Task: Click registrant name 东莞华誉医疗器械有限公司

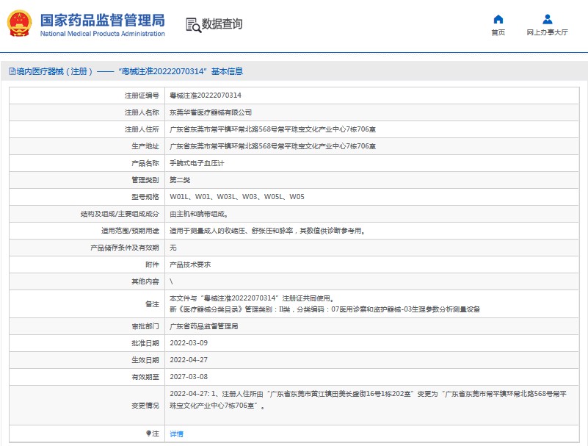Action: tap(211, 112)
